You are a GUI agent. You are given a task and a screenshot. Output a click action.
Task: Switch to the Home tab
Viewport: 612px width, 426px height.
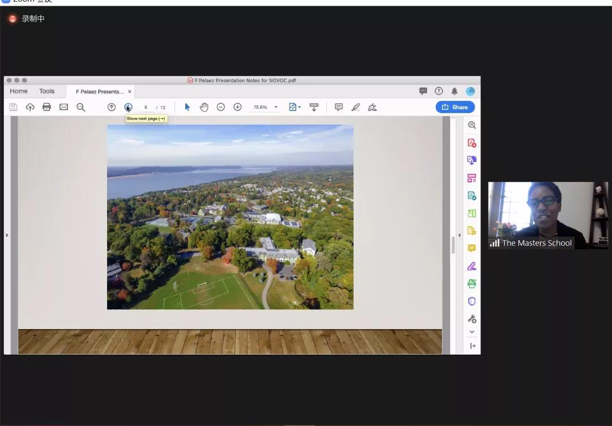(19, 91)
